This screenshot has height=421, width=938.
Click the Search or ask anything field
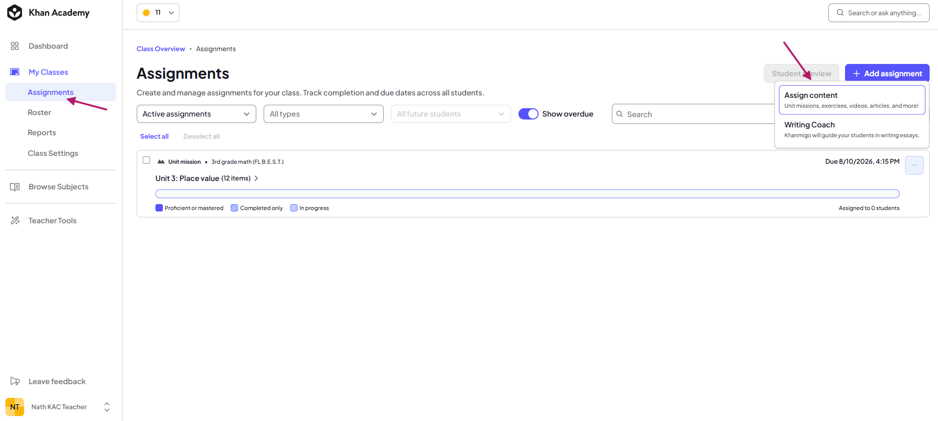[x=878, y=13]
